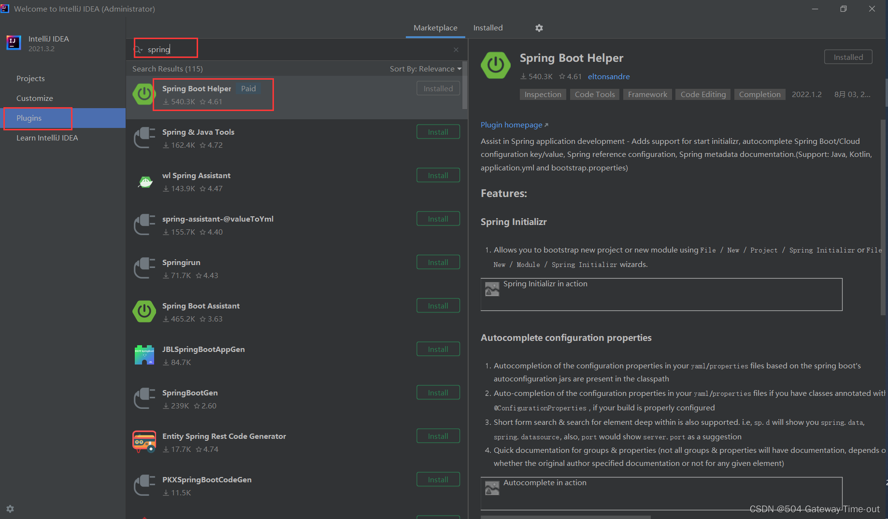Click the Completion tag
Viewport: 888px width, 519px height.
[x=759, y=95]
